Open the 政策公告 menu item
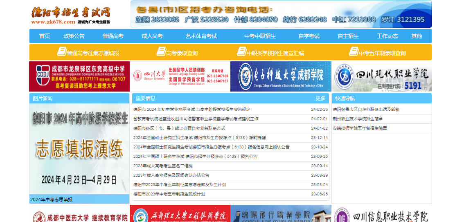 point(74,36)
